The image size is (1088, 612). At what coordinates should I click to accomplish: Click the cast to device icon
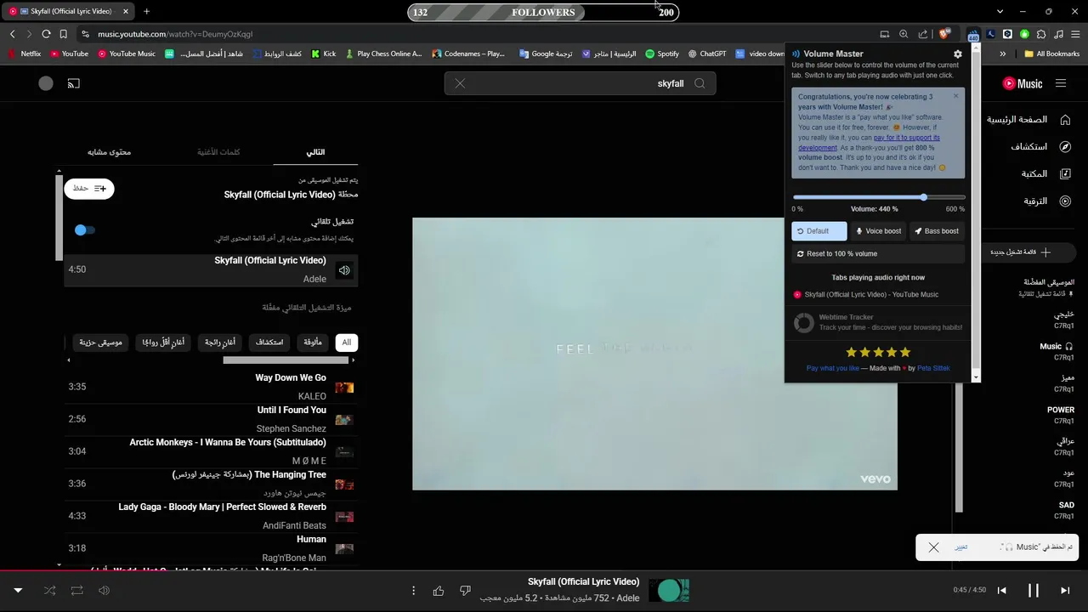(x=74, y=83)
